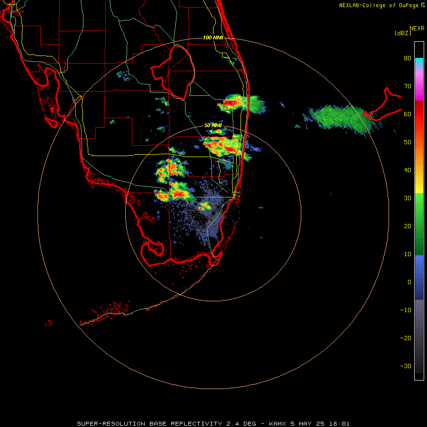427x427 pixels.
Task: Click the NEXR label above the color bar
Action: [x=417, y=28]
